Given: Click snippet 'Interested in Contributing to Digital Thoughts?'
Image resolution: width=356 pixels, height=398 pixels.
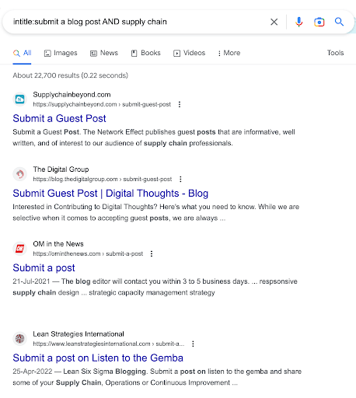Looking at the screenshot, I should coord(156,212).
